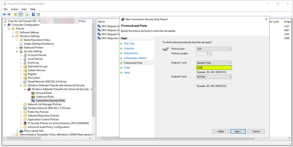Go to the Endpoints wizard step
Image resolution: width=293 pixels, height=147 pixels.
click(129, 48)
